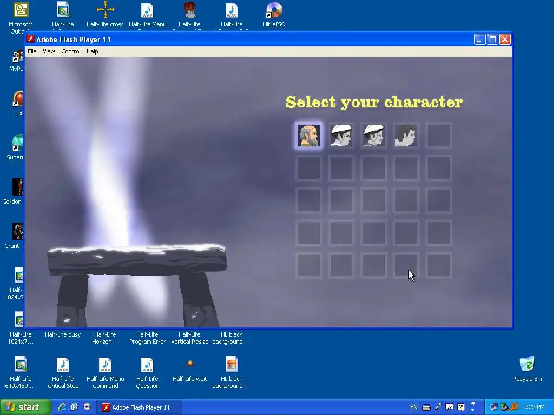Open the View menu
This screenshot has width=554, height=415.
(49, 51)
